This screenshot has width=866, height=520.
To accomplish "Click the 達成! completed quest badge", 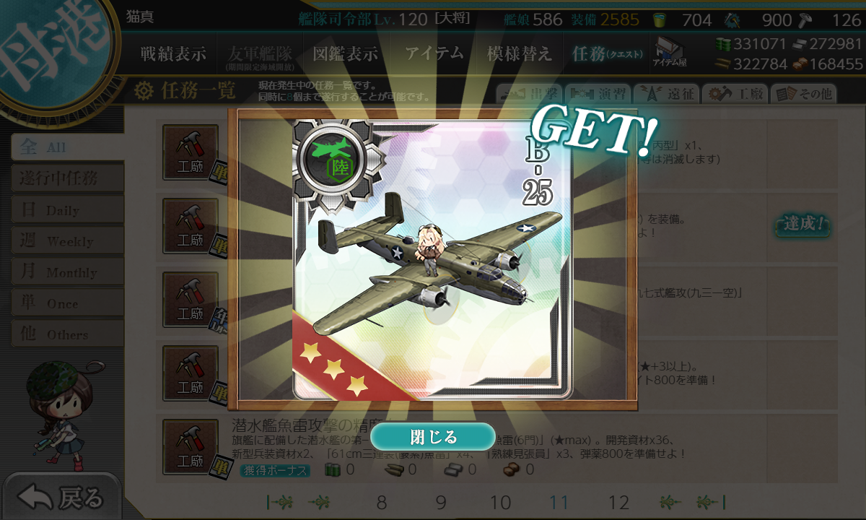I will [x=802, y=225].
